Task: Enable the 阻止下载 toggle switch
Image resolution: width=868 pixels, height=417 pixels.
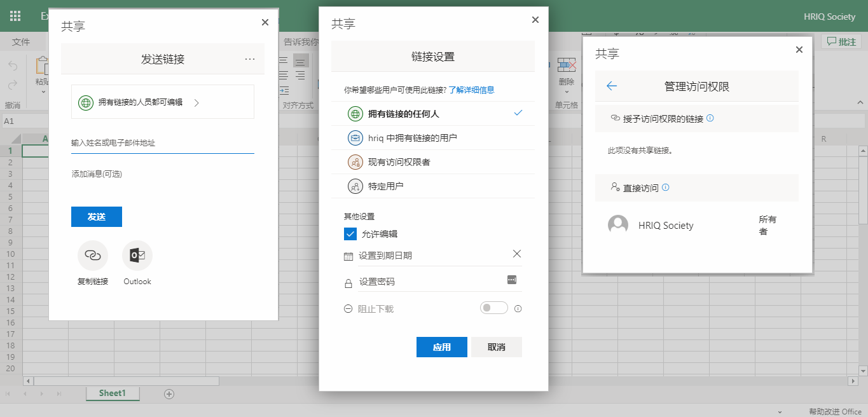Action: 494,308
